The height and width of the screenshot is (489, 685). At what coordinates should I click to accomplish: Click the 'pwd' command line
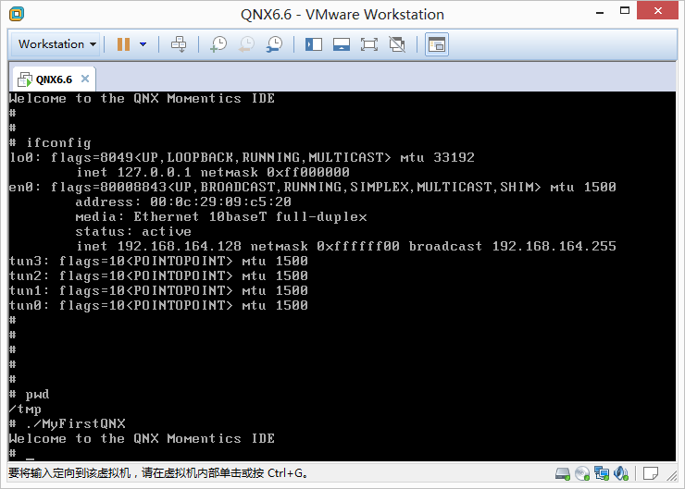[30, 395]
